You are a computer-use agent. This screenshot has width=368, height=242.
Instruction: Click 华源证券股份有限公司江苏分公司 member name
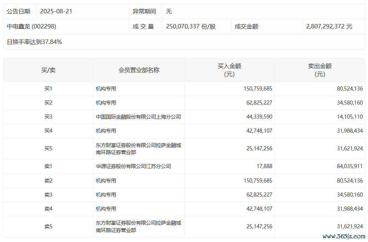pyautogui.click(x=133, y=167)
